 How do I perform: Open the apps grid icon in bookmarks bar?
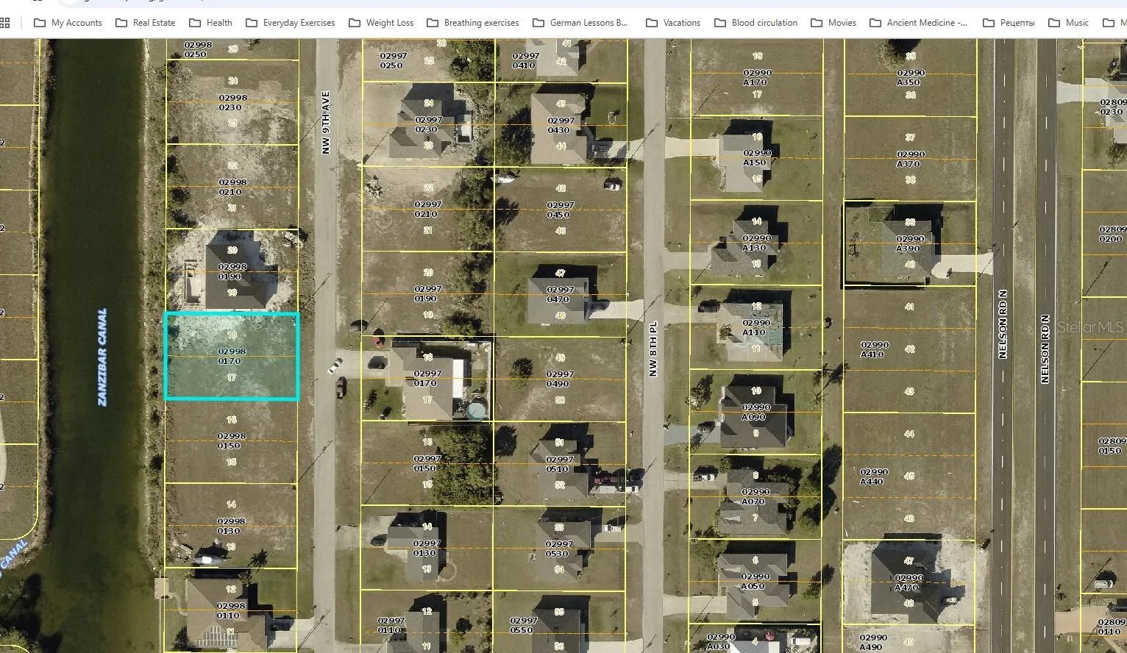pos(5,23)
